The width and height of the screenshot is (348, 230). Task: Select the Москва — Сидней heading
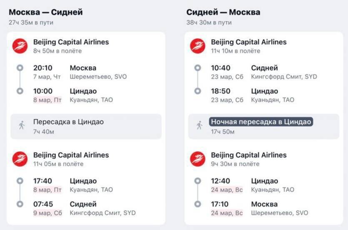coord(46,12)
